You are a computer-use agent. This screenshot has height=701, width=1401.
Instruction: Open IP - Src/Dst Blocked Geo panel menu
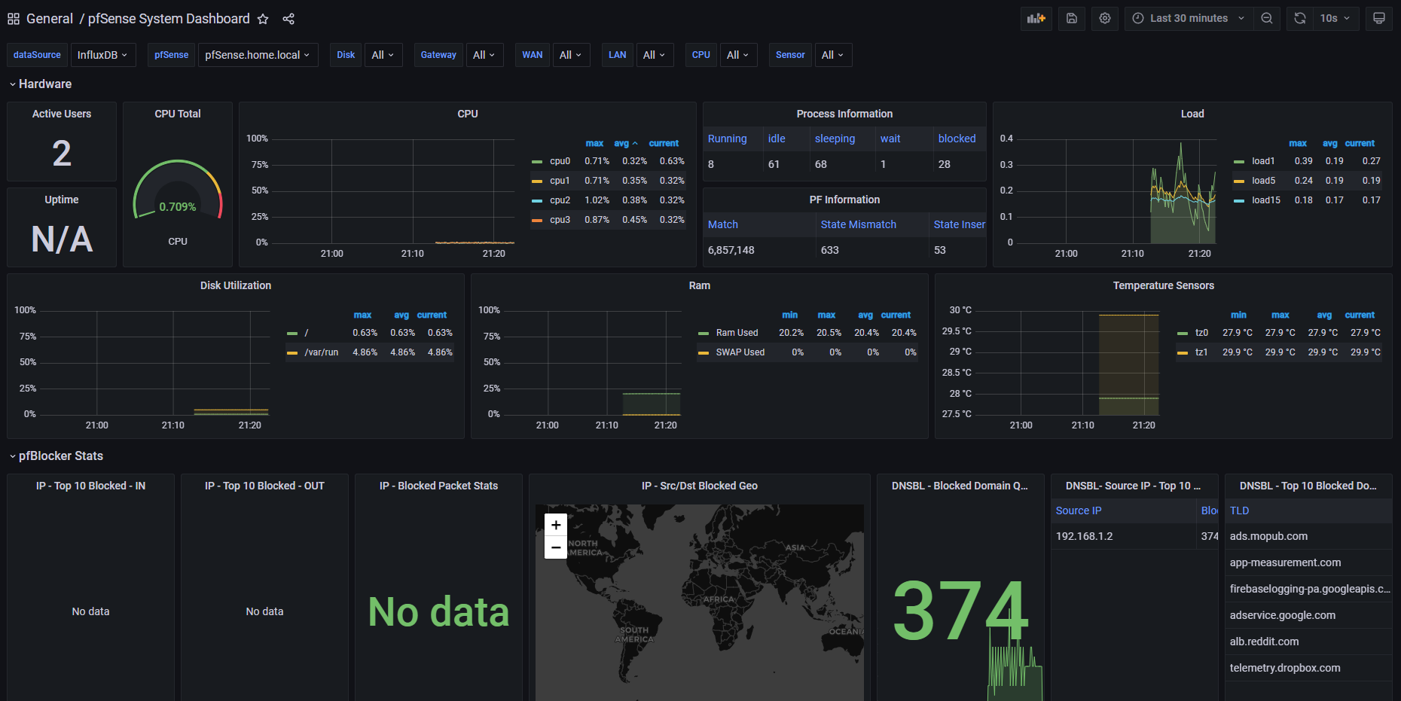(x=700, y=486)
